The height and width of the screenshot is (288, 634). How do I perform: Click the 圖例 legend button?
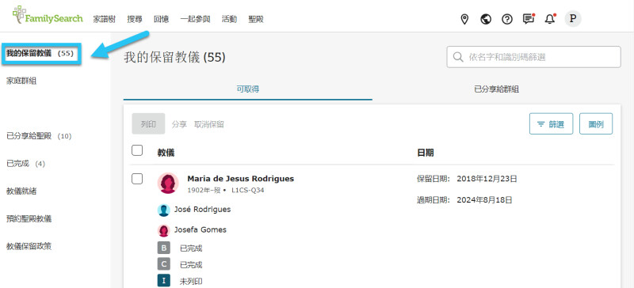596,123
